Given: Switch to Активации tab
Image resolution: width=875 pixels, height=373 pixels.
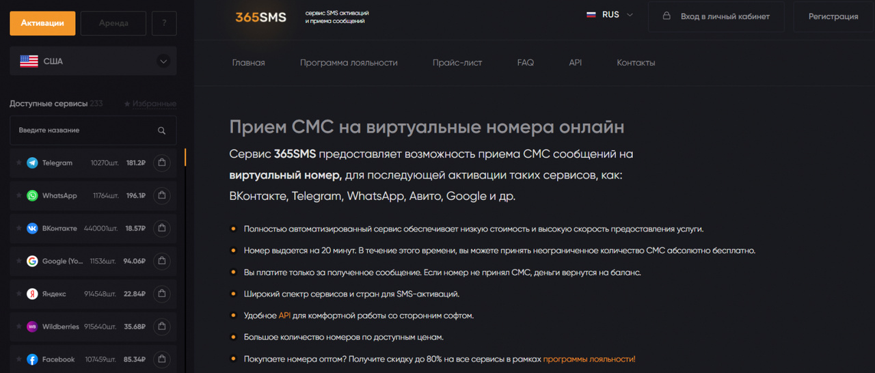Looking at the screenshot, I should coord(42,23).
